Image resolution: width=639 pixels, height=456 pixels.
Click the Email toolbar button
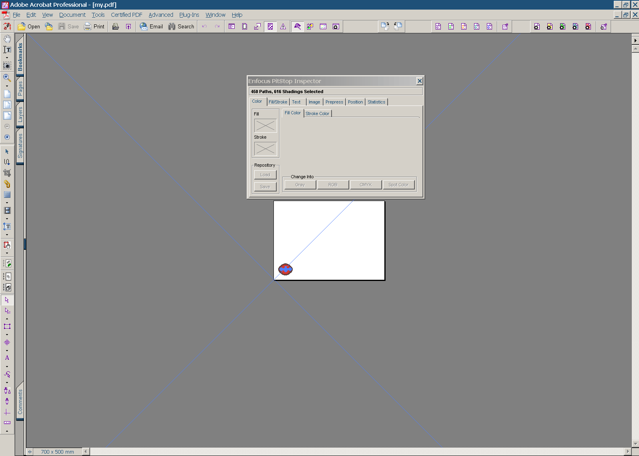pos(151,26)
